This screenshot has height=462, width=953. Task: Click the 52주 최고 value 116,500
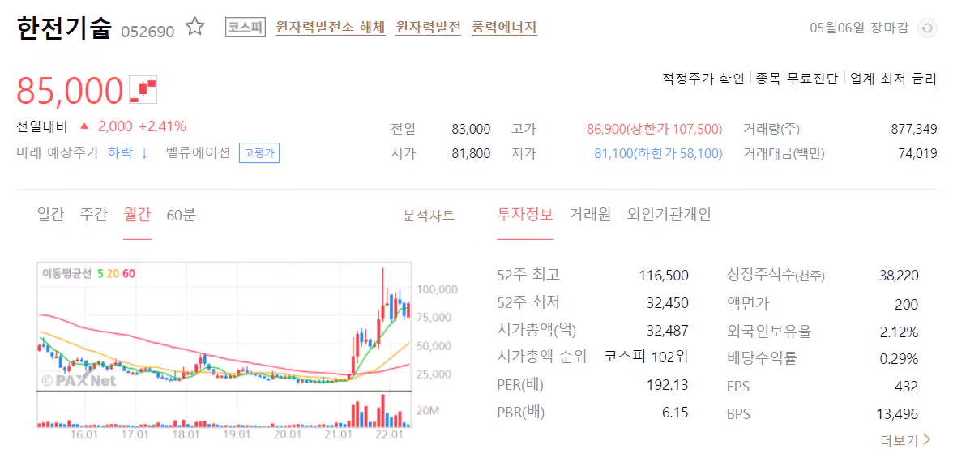[x=664, y=276]
